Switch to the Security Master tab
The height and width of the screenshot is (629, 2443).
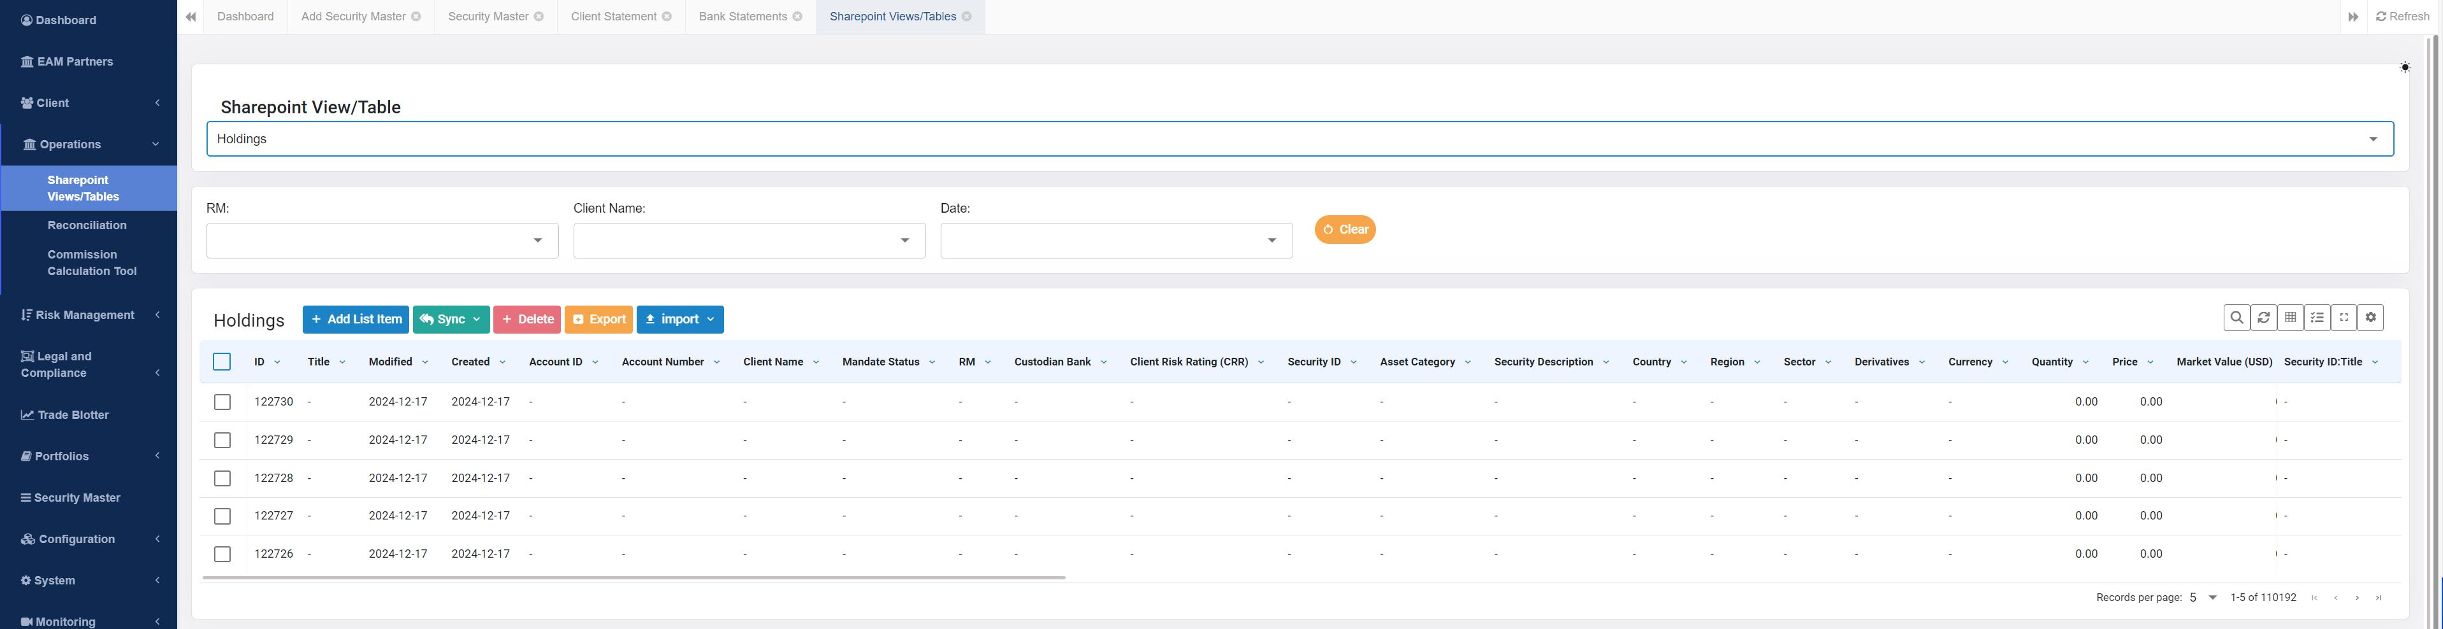tap(488, 17)
